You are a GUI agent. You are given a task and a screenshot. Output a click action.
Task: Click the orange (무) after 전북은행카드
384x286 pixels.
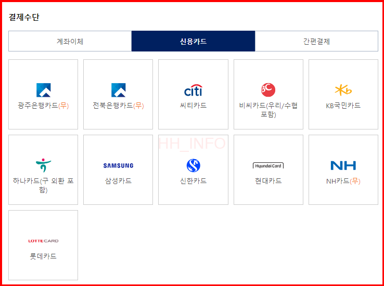coord(138,106)
